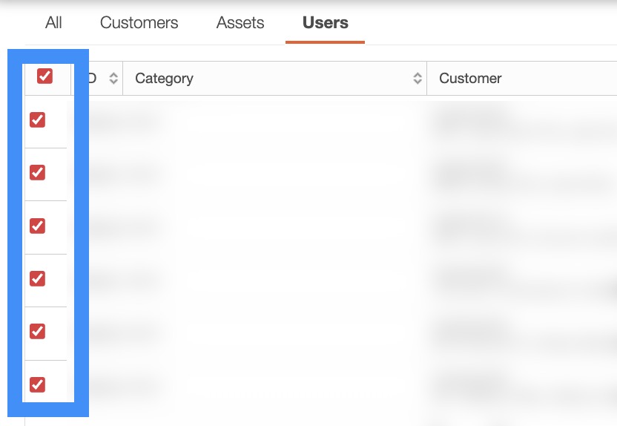Viewport: 617px width, 426px height.
Task: Switch to the All tab
Action: [x=53, y=23]
